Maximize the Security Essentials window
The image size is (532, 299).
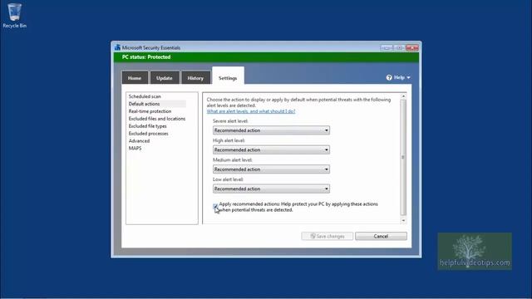tap(399, 48)
